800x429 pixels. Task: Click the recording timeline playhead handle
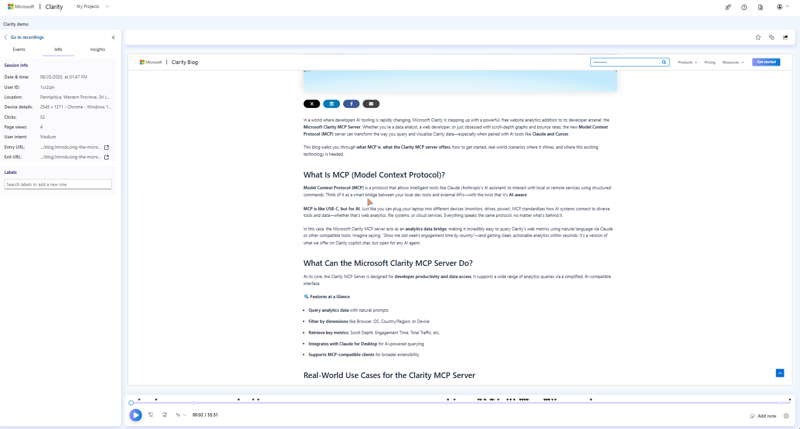tap(131, 403)
